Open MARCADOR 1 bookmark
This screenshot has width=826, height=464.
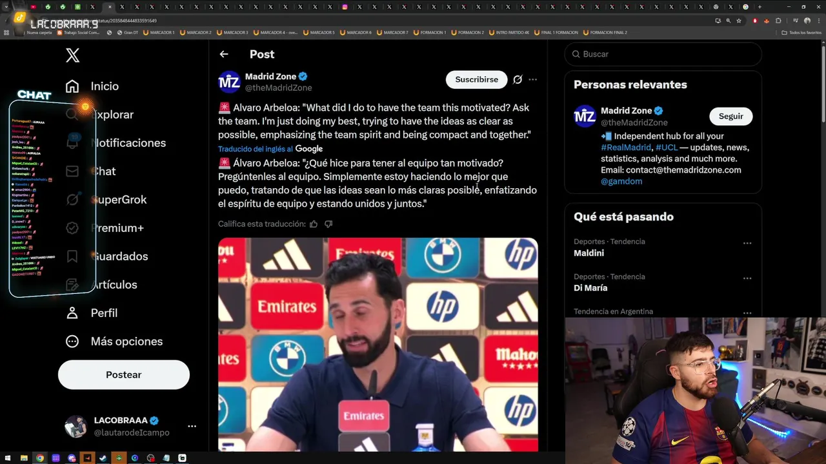(x=158, y=32)
